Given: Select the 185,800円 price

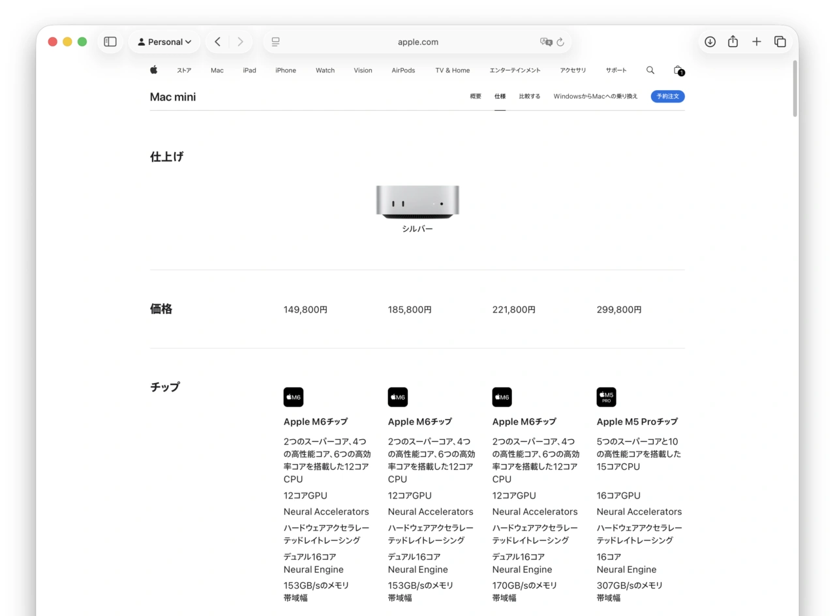Looking at the screenshot, I should tap(410, 309).
